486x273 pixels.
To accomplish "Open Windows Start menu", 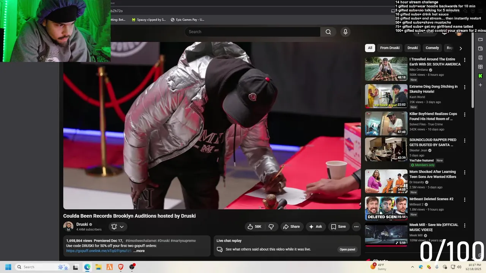I will (x=8, y=267).
